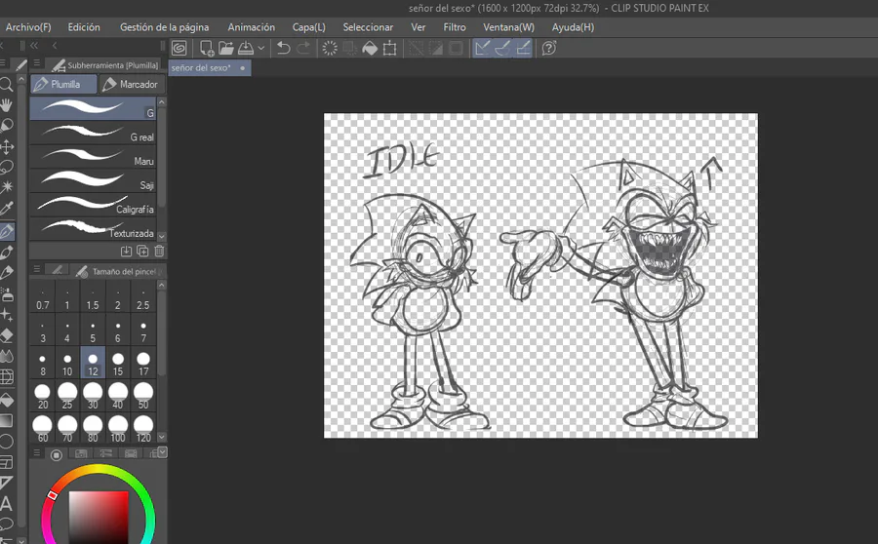This screenshot has width=878, height=544.
Task: Select the Airbrush tool
Action: point(7,294)
